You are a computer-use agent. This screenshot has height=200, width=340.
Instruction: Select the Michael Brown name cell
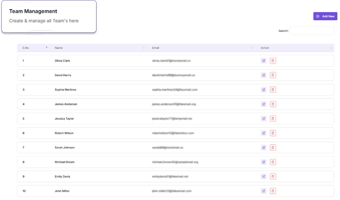(x=65, y=162)
